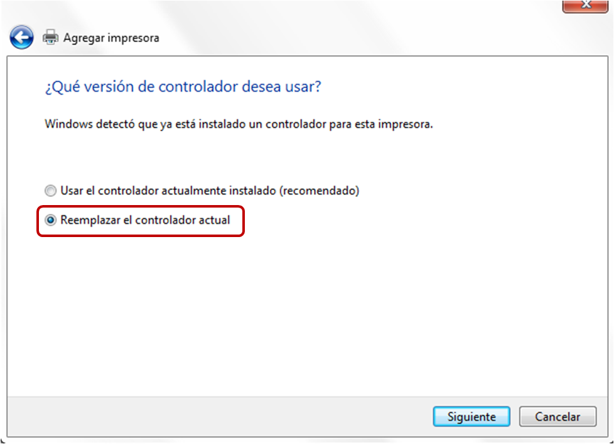The image size is (614, 444).
Task: Click the label text Reemplazar el controlador actual
Action: click(145, 220)
